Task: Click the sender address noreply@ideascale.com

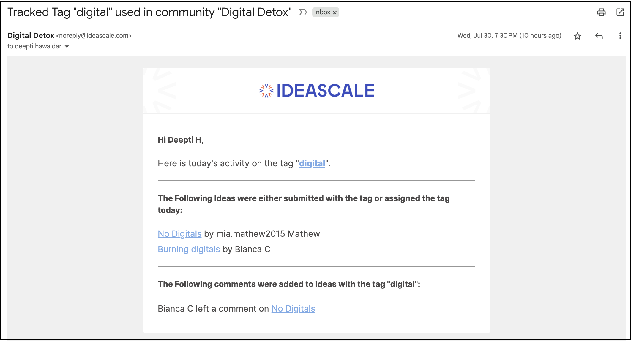Action: click(94, 36)
